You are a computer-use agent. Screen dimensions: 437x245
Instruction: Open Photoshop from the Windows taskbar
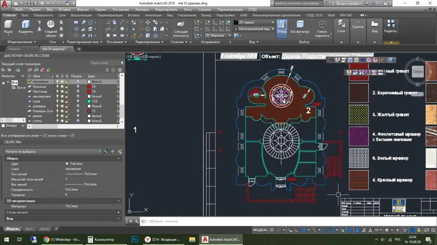(x=135, y=239)
